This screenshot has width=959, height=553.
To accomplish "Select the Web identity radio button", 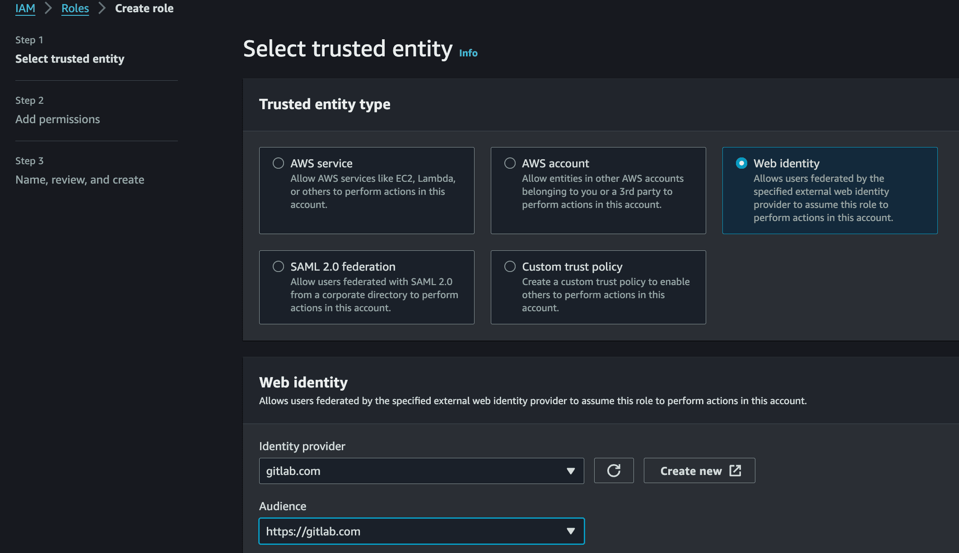I will click(x=741, y=163).
